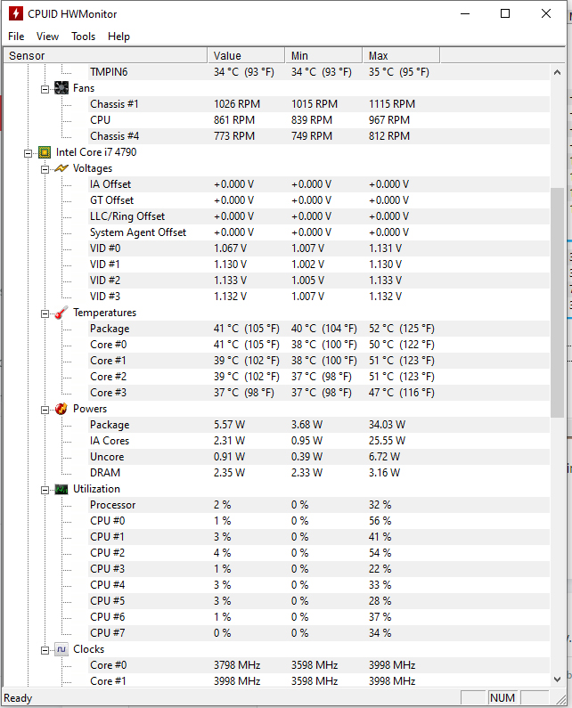Collapse the Utilization section
The width and height of the screenshot is (572, 708).
click(45, 490)
